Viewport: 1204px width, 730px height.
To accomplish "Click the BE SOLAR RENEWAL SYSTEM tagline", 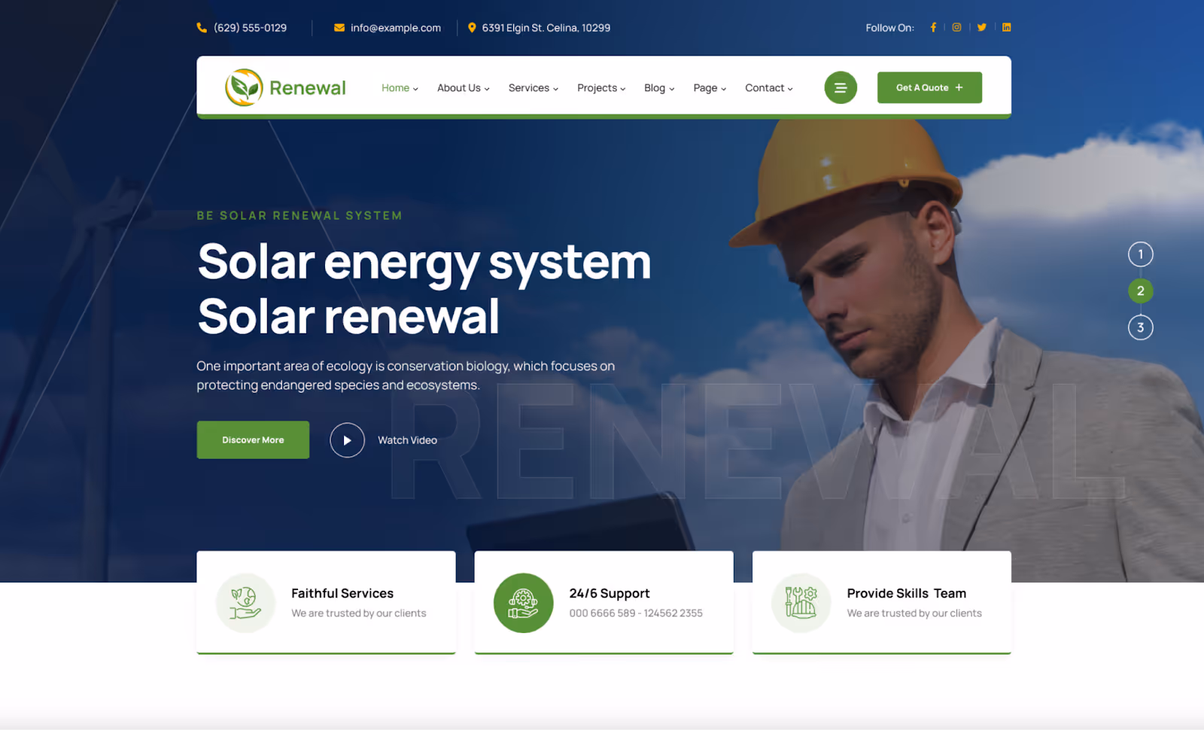I will click(x=299, y=215).
